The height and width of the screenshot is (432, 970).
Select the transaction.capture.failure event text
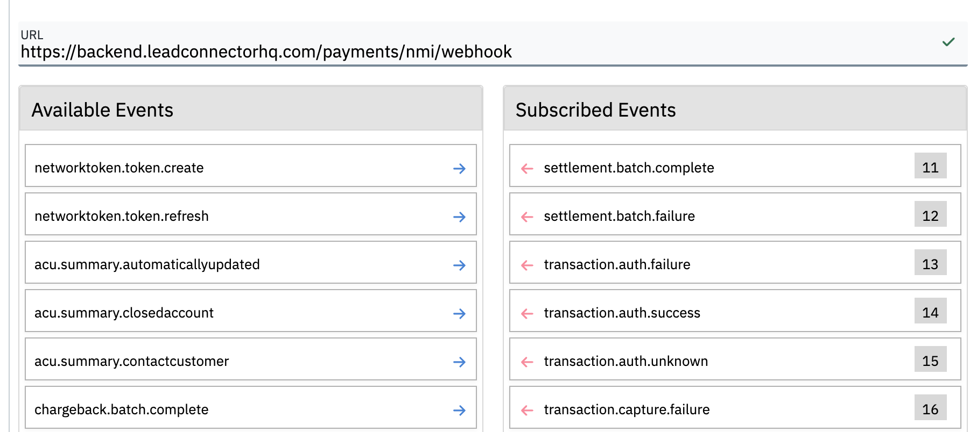tap(627, 409)
